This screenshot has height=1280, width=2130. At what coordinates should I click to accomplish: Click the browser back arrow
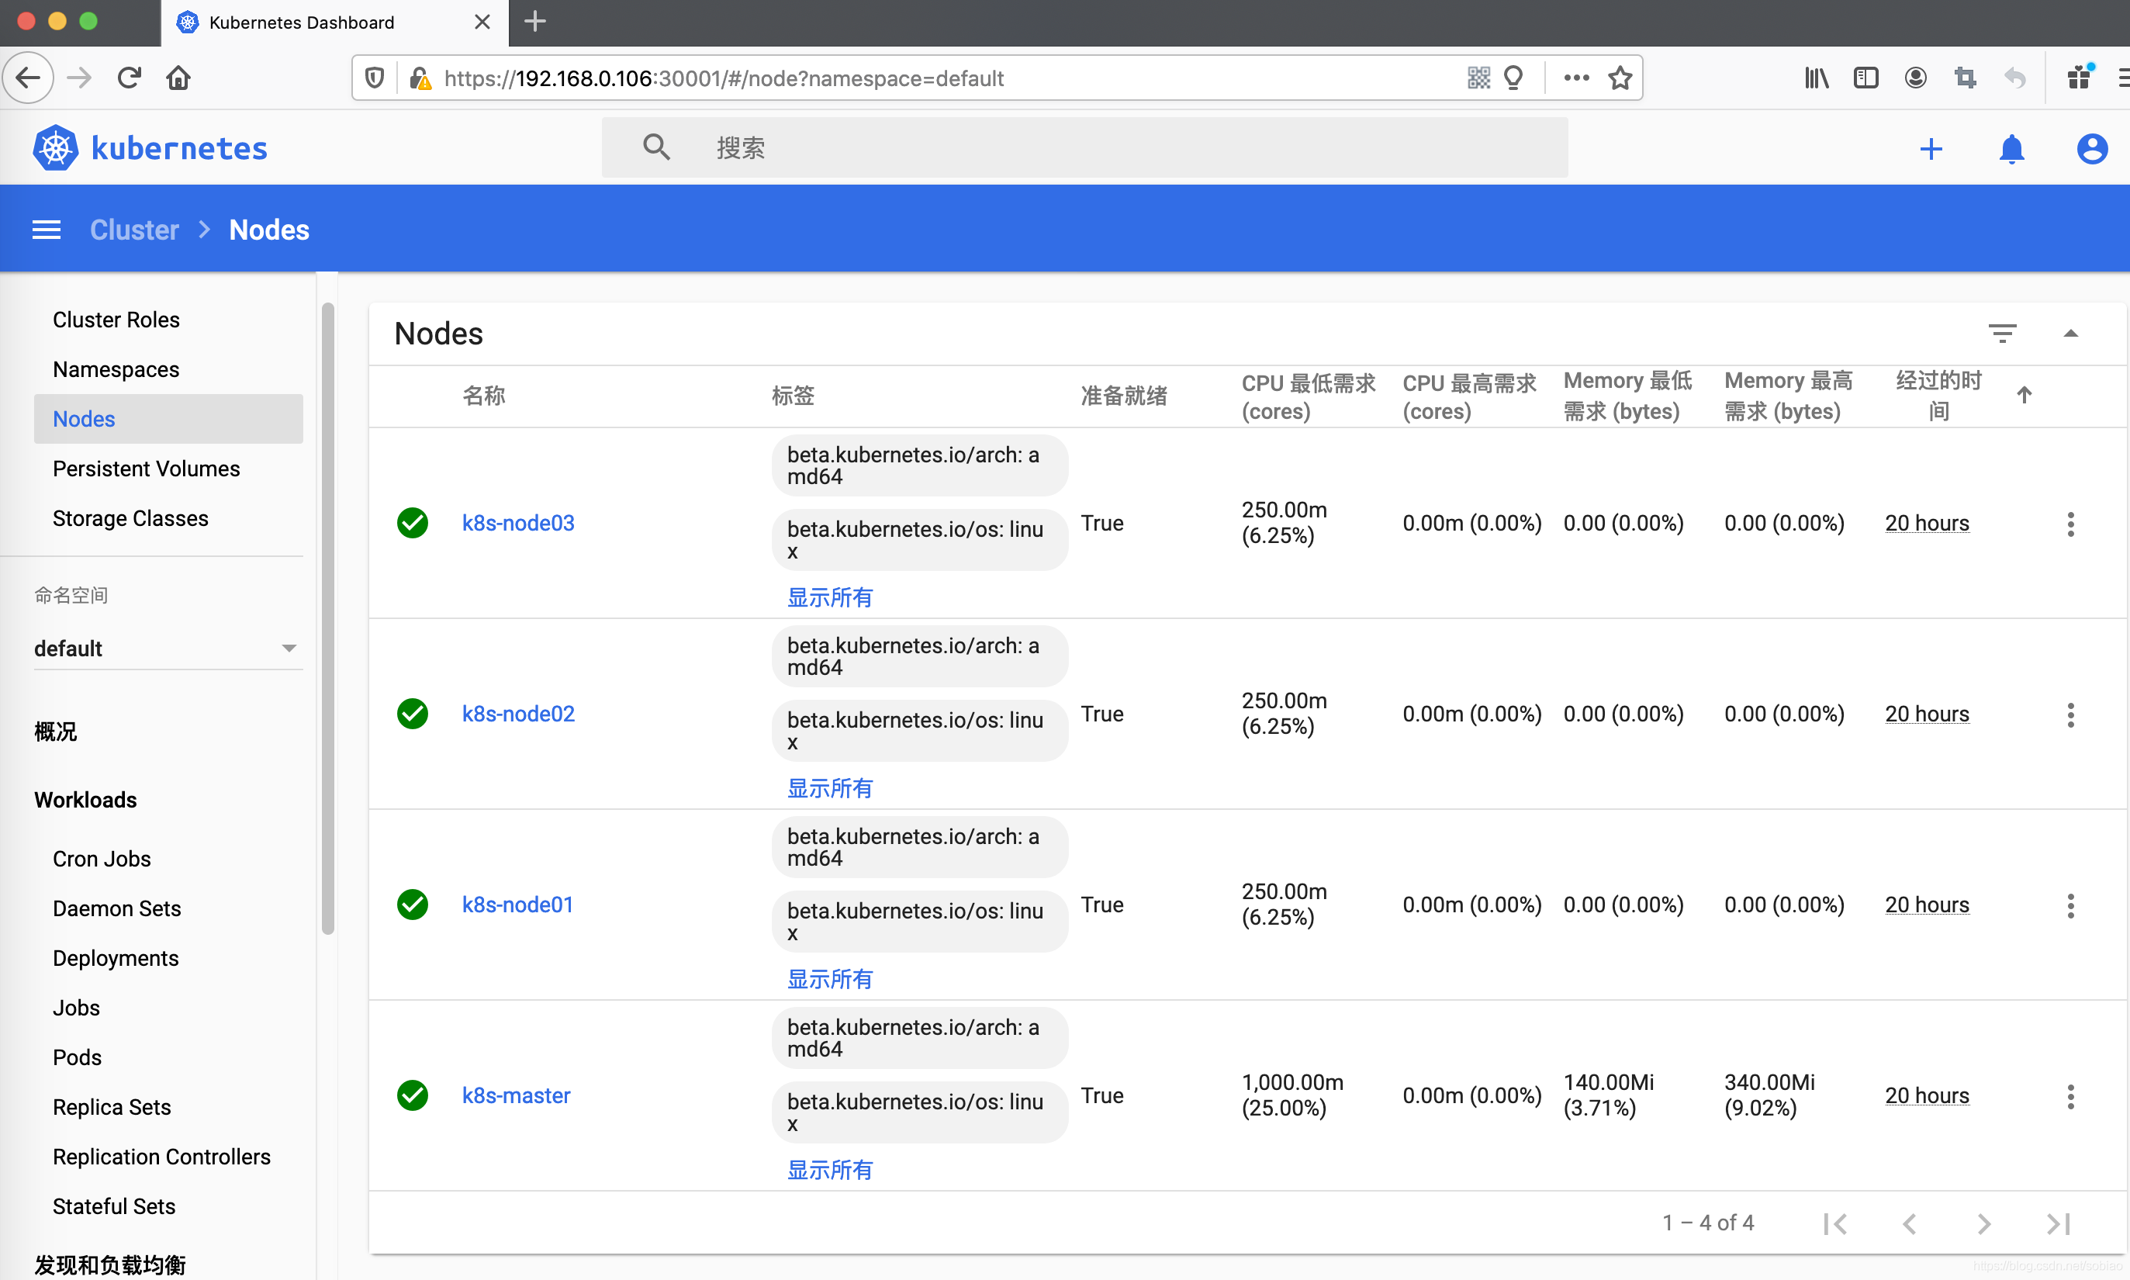[29, 78]
